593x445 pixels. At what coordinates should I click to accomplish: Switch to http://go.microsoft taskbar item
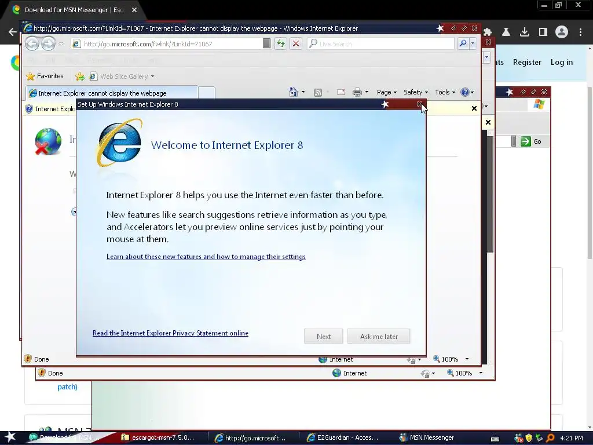pyautogui.click(x=254, y=438)
